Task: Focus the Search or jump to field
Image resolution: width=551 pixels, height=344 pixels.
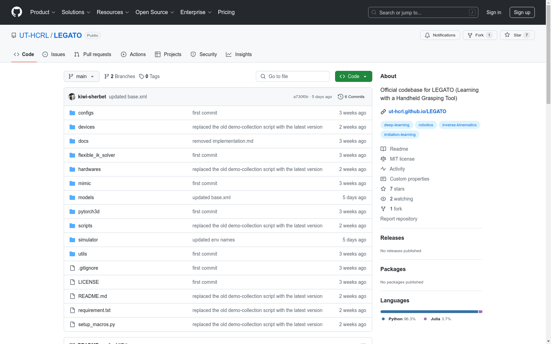Action: (423, 12)
